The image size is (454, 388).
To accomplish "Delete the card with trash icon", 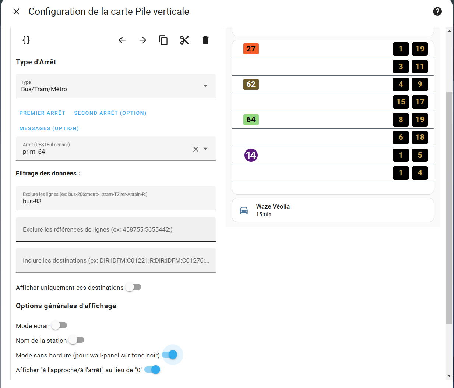I will pyautogui.click(x=205, y=40).
